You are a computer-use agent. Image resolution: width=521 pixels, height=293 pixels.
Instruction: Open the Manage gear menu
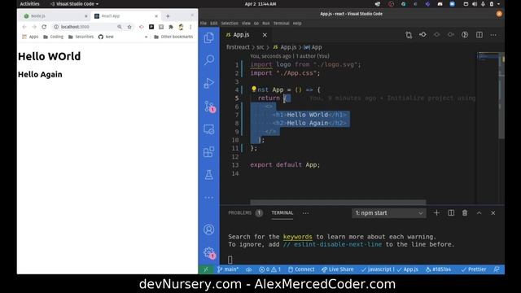(209, 253)
